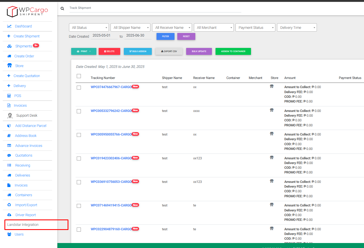Click the search magnifier icon

pos(62,9)
